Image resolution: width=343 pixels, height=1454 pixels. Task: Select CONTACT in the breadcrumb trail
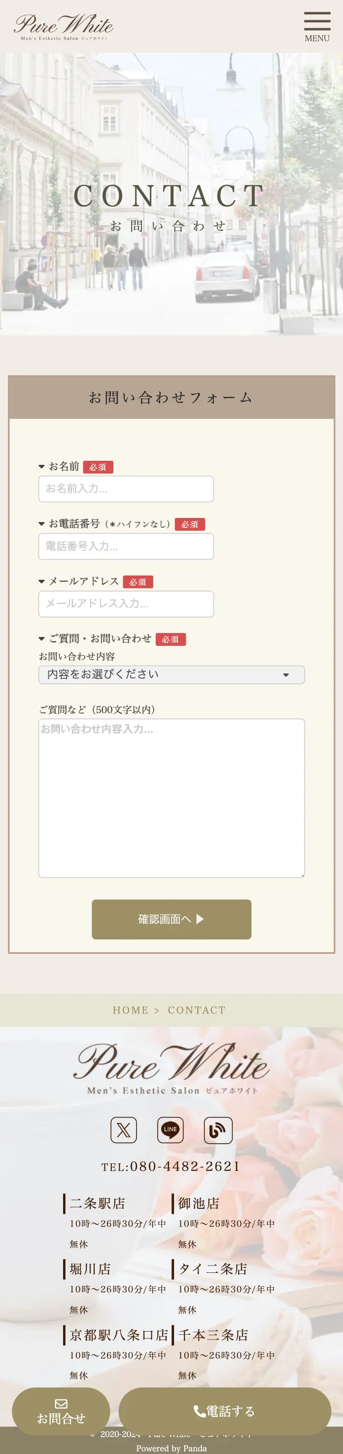click(196, 1010)
